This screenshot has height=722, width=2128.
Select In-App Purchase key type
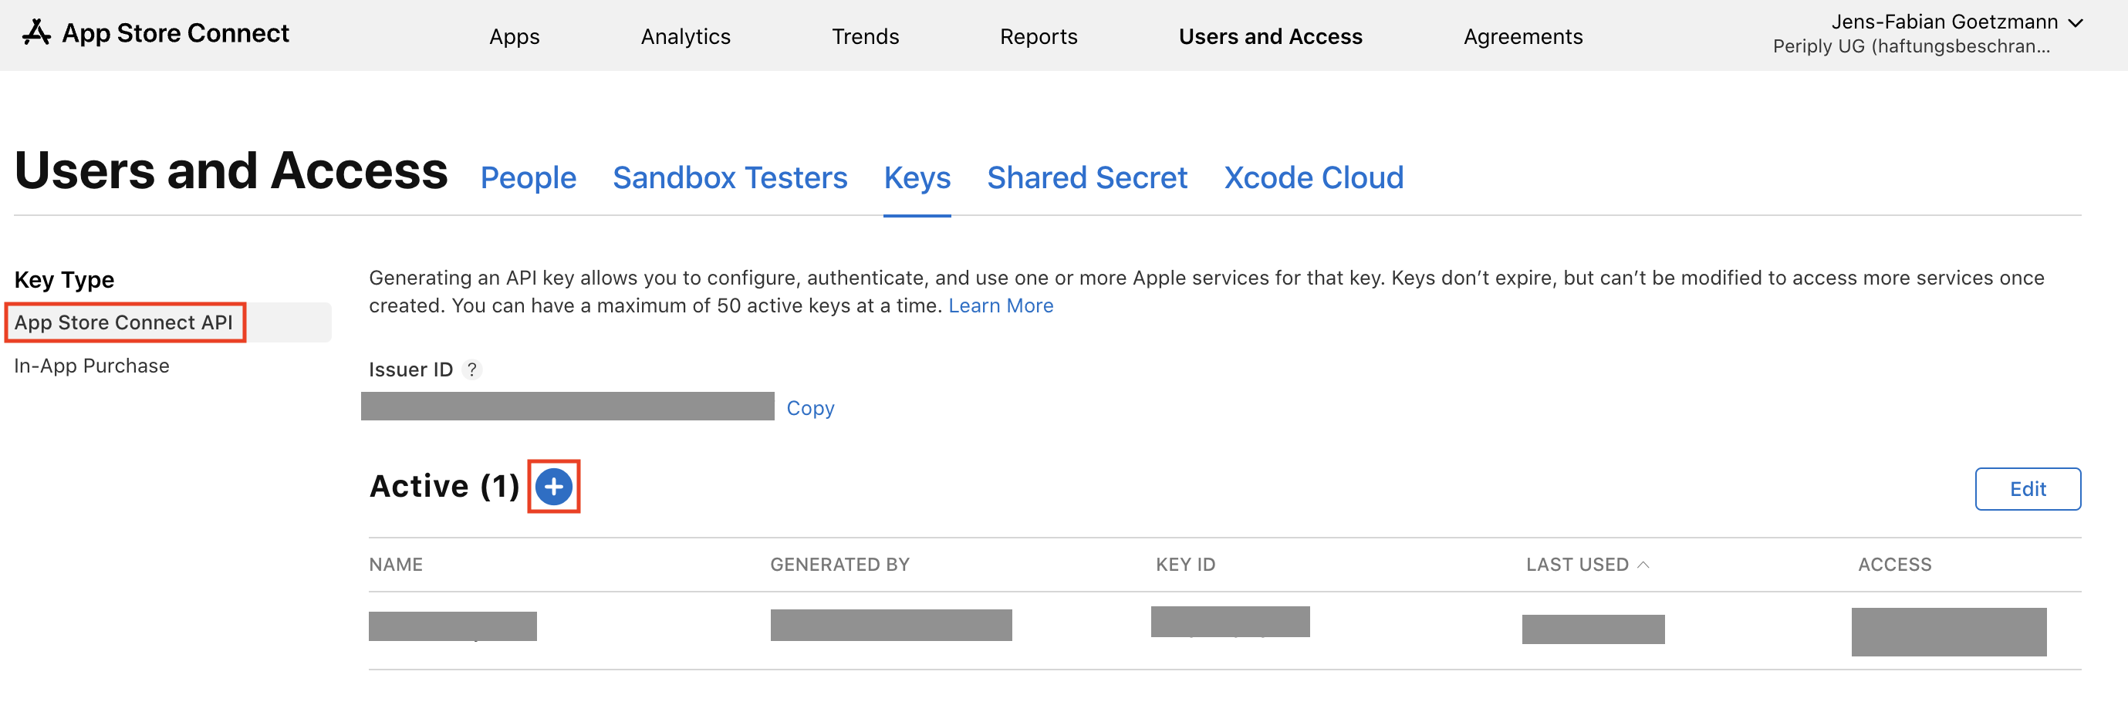pyautogui.click(x=92, y=366)
